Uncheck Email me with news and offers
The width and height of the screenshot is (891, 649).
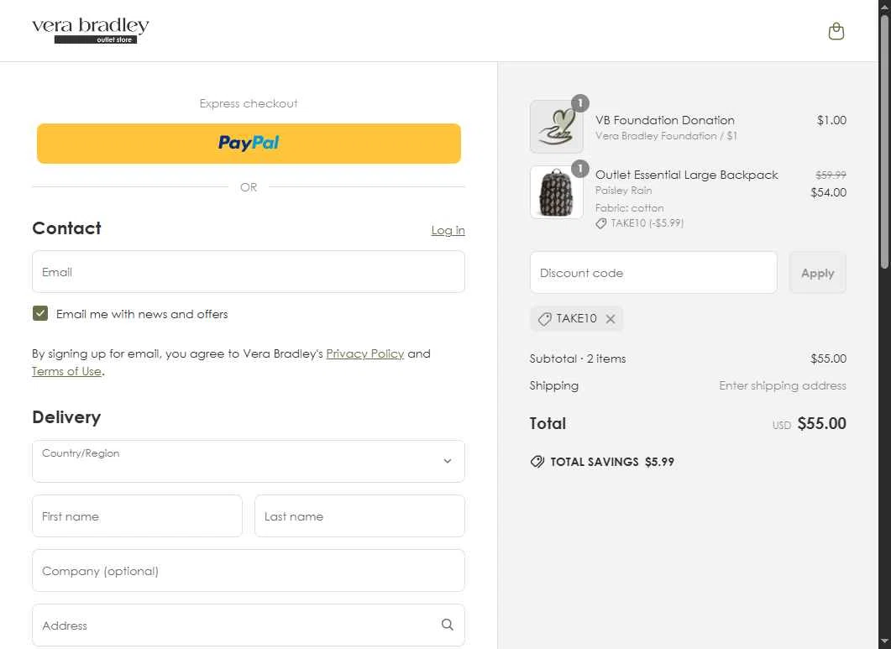pyautogui.click(x=40, y=314)
